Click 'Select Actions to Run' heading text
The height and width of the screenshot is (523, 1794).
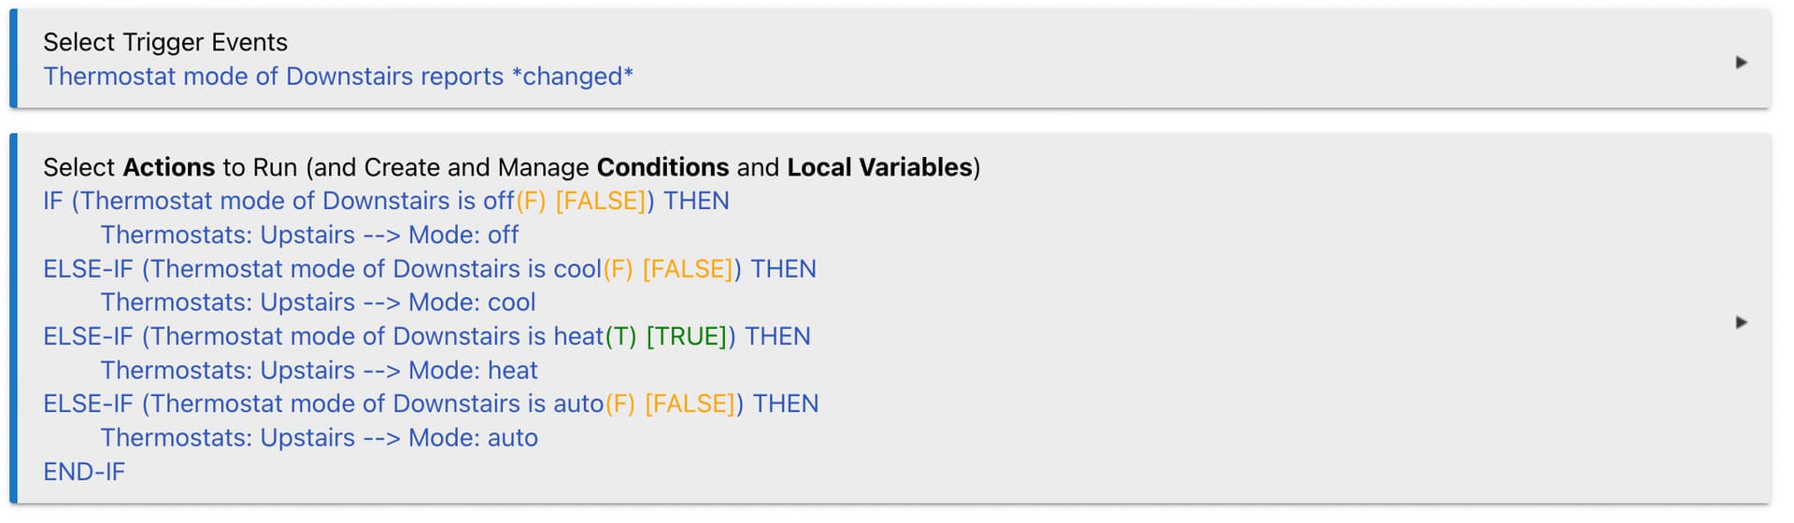tap(170, 167)
